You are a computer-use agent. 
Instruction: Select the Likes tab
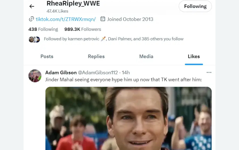pyautogui.click(x=194, y=57)
